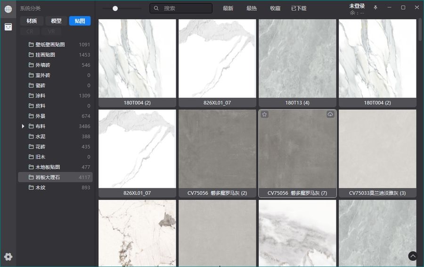This screenshot has height=267, width=424.
Task: Open settings gear icon
Action: [x=8, y=257]
